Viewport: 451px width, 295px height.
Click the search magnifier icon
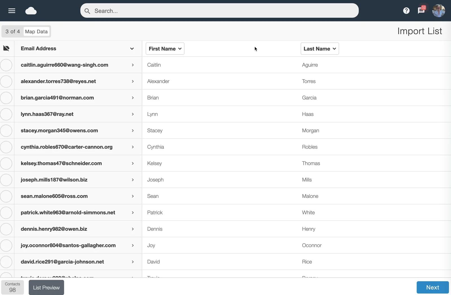tap(87, 11)
